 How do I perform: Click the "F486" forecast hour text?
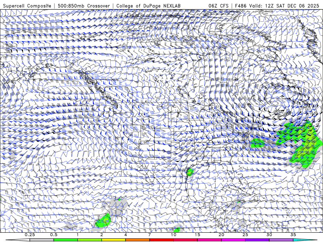click(x=241, y=6)
